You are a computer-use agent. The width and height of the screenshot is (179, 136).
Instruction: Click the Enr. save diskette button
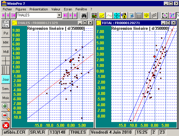(6, 24)
